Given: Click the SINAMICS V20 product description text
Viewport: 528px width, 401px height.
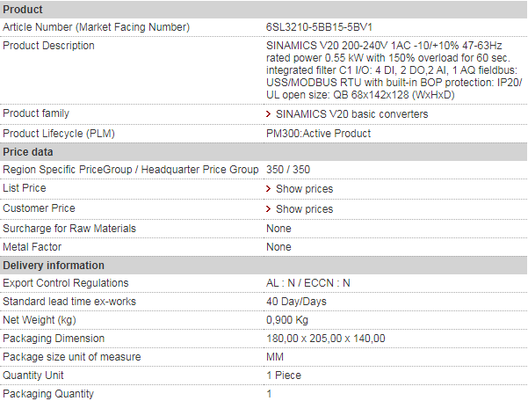Looking at the screenshot, I should 394,70.
